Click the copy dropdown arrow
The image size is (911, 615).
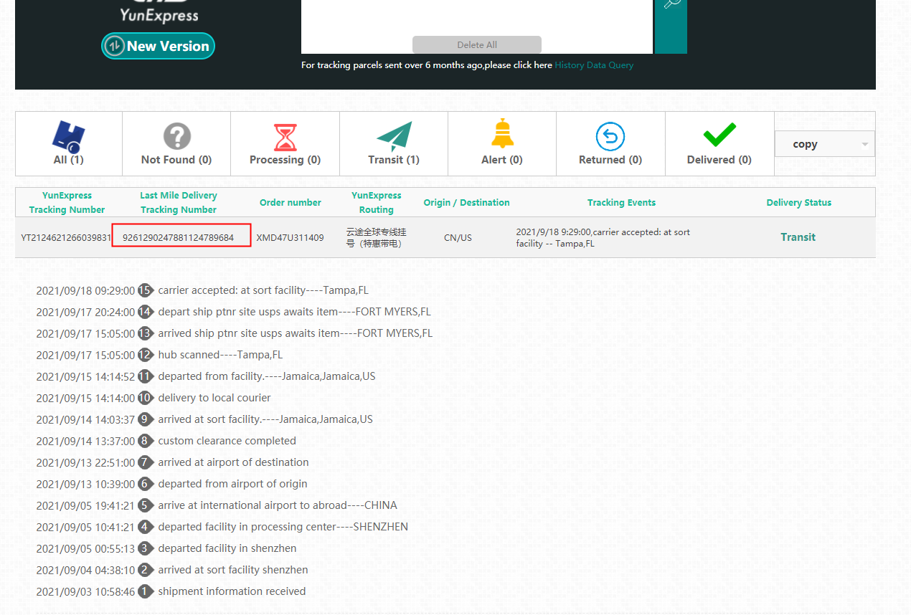(x=864, y=144)
